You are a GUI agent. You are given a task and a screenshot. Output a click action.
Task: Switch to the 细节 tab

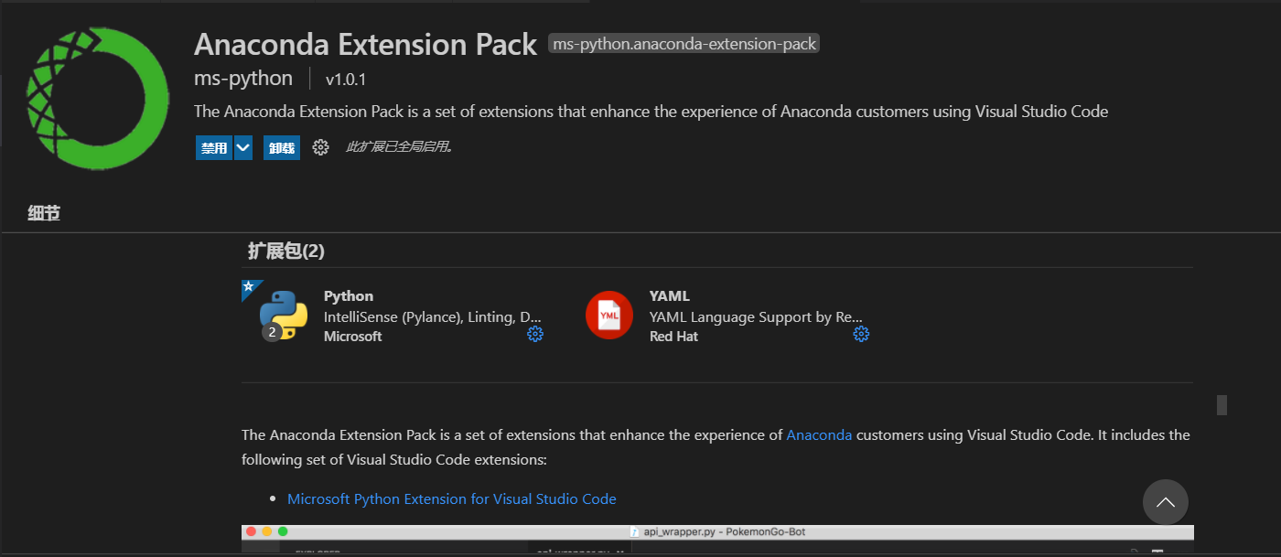pyautogui.click(x=42, y=212)
